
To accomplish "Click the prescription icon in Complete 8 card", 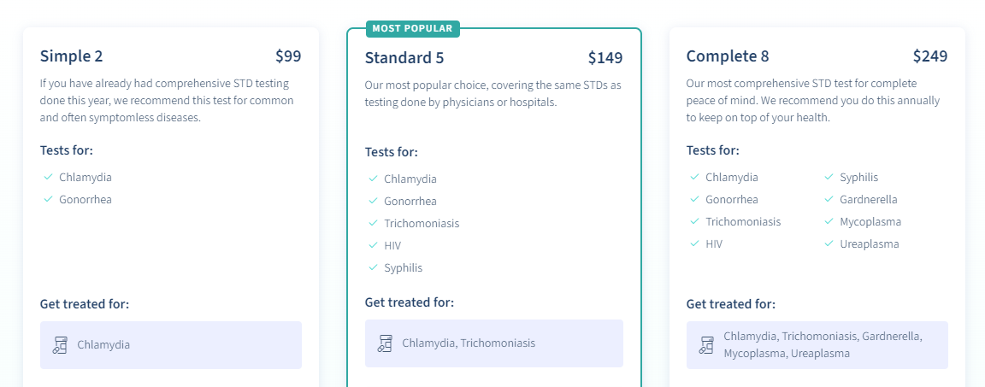I will tap(706, 345).
